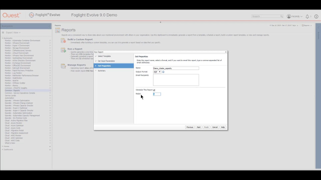Click the Retain input field

point(157,94)
